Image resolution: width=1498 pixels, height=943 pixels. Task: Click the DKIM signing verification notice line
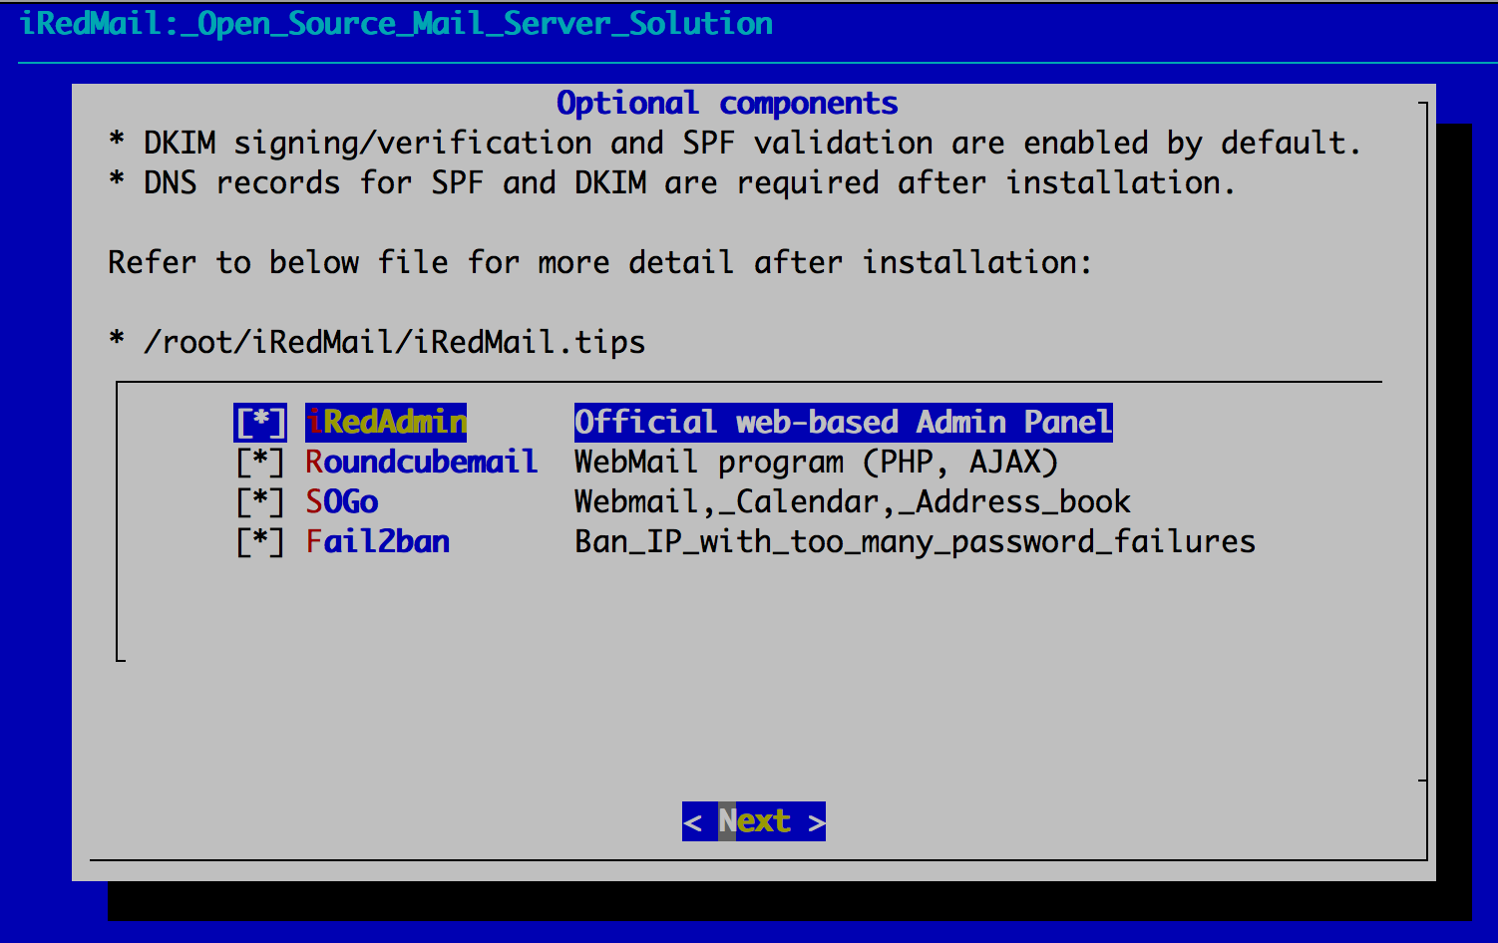[735, 143]
